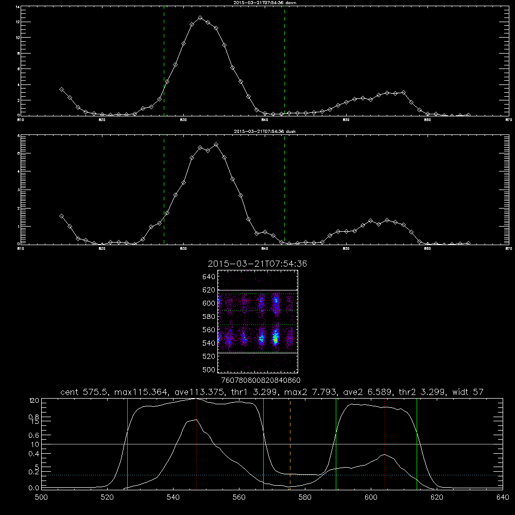
Task: Click y-axis label '0.4' on bottom plot
Action: [34, 454]
